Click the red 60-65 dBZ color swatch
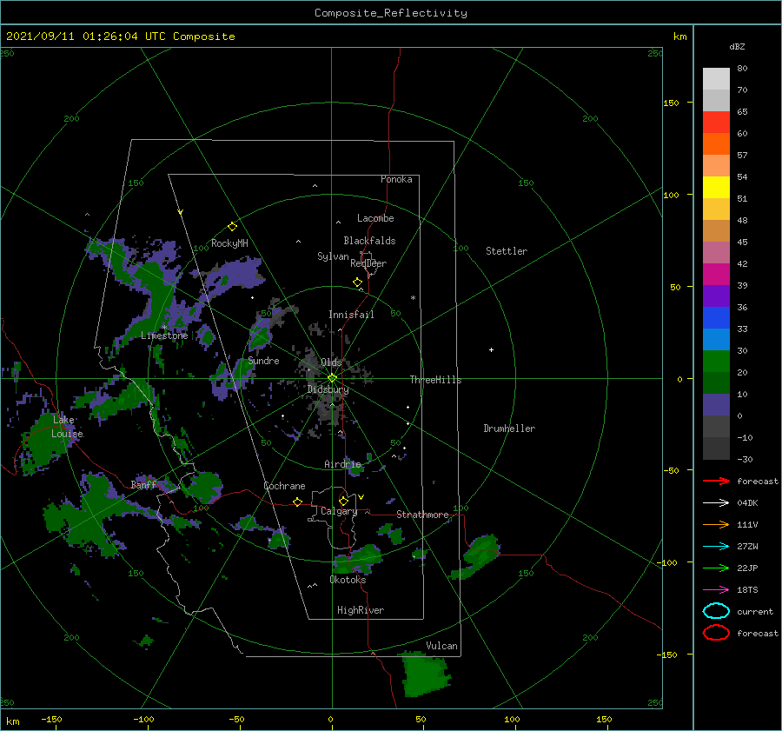The width and height of the screenshot is (782, 731). [716, 123]
